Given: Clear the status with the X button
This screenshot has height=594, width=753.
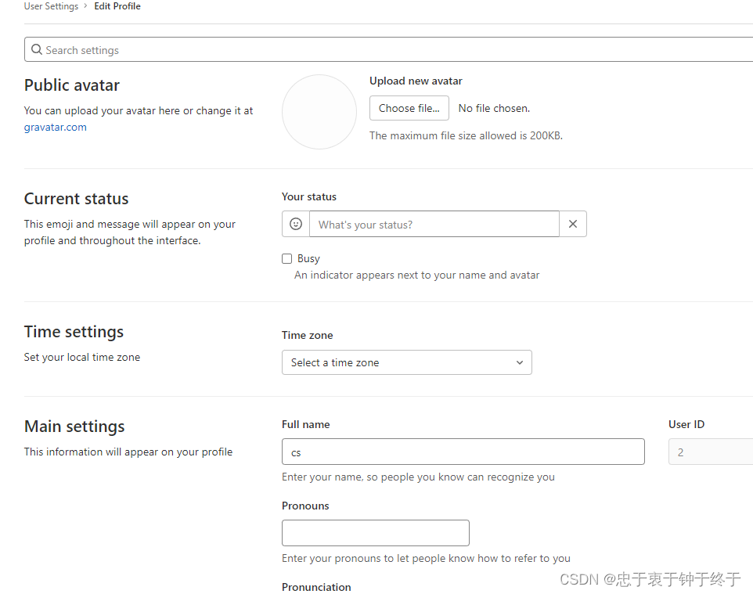Looking at the screenshot, I should [x=573, y=224].
